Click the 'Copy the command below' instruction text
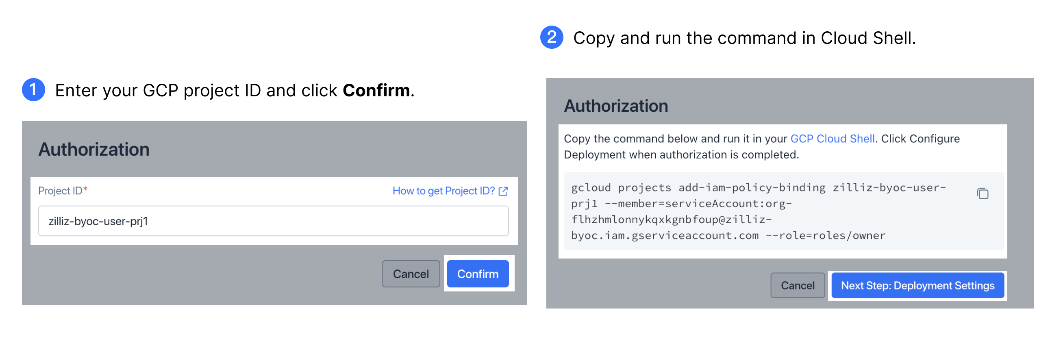 [x=761, y=147]
